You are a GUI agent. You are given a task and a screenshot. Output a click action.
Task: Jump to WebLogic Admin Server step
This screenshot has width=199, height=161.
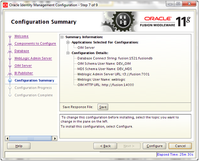[x=33, y=58]
